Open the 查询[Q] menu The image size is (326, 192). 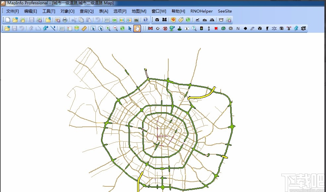(x=87, y=11)
